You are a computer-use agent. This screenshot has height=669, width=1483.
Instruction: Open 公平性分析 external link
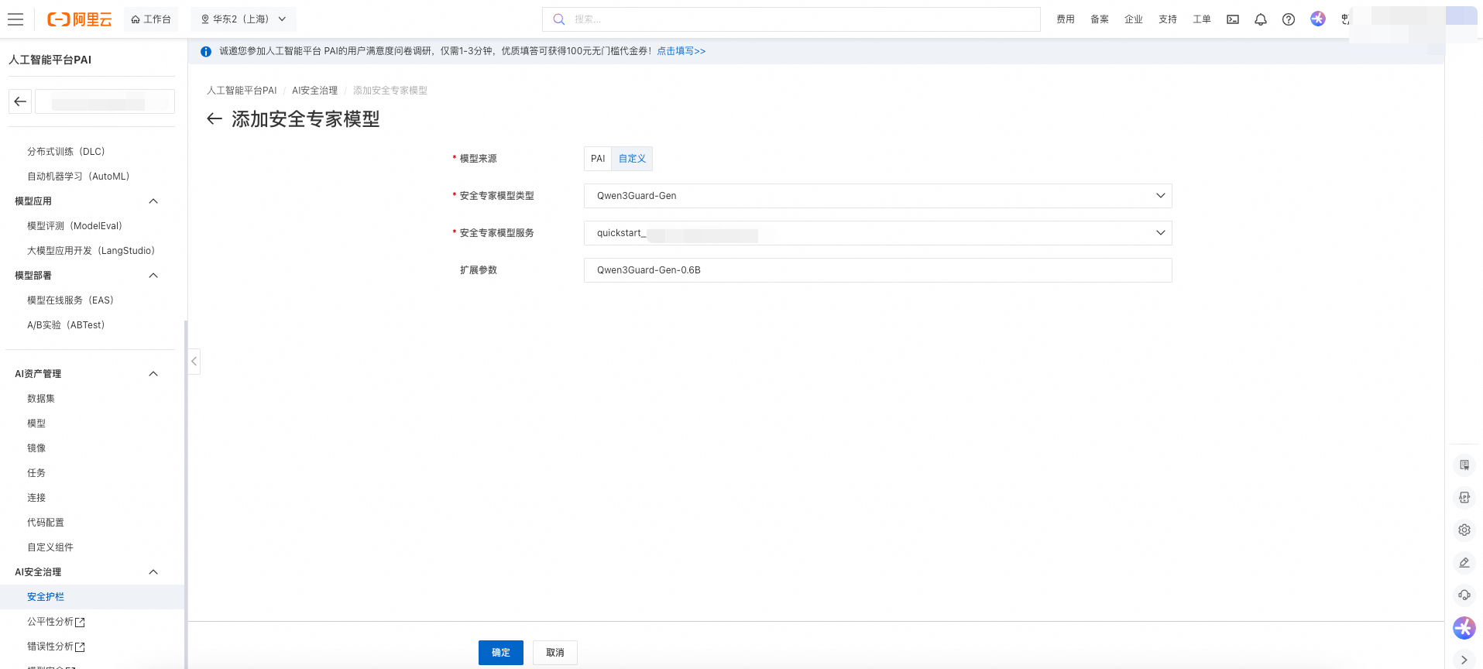(56, 622)
